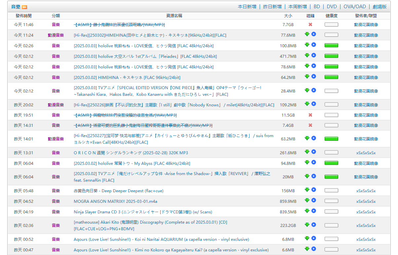This screenshot has height=255, width=398.
Task: Click the green magnet download arrow for HIMEHINA FLAC release
Action: click(x=307, y=34)
